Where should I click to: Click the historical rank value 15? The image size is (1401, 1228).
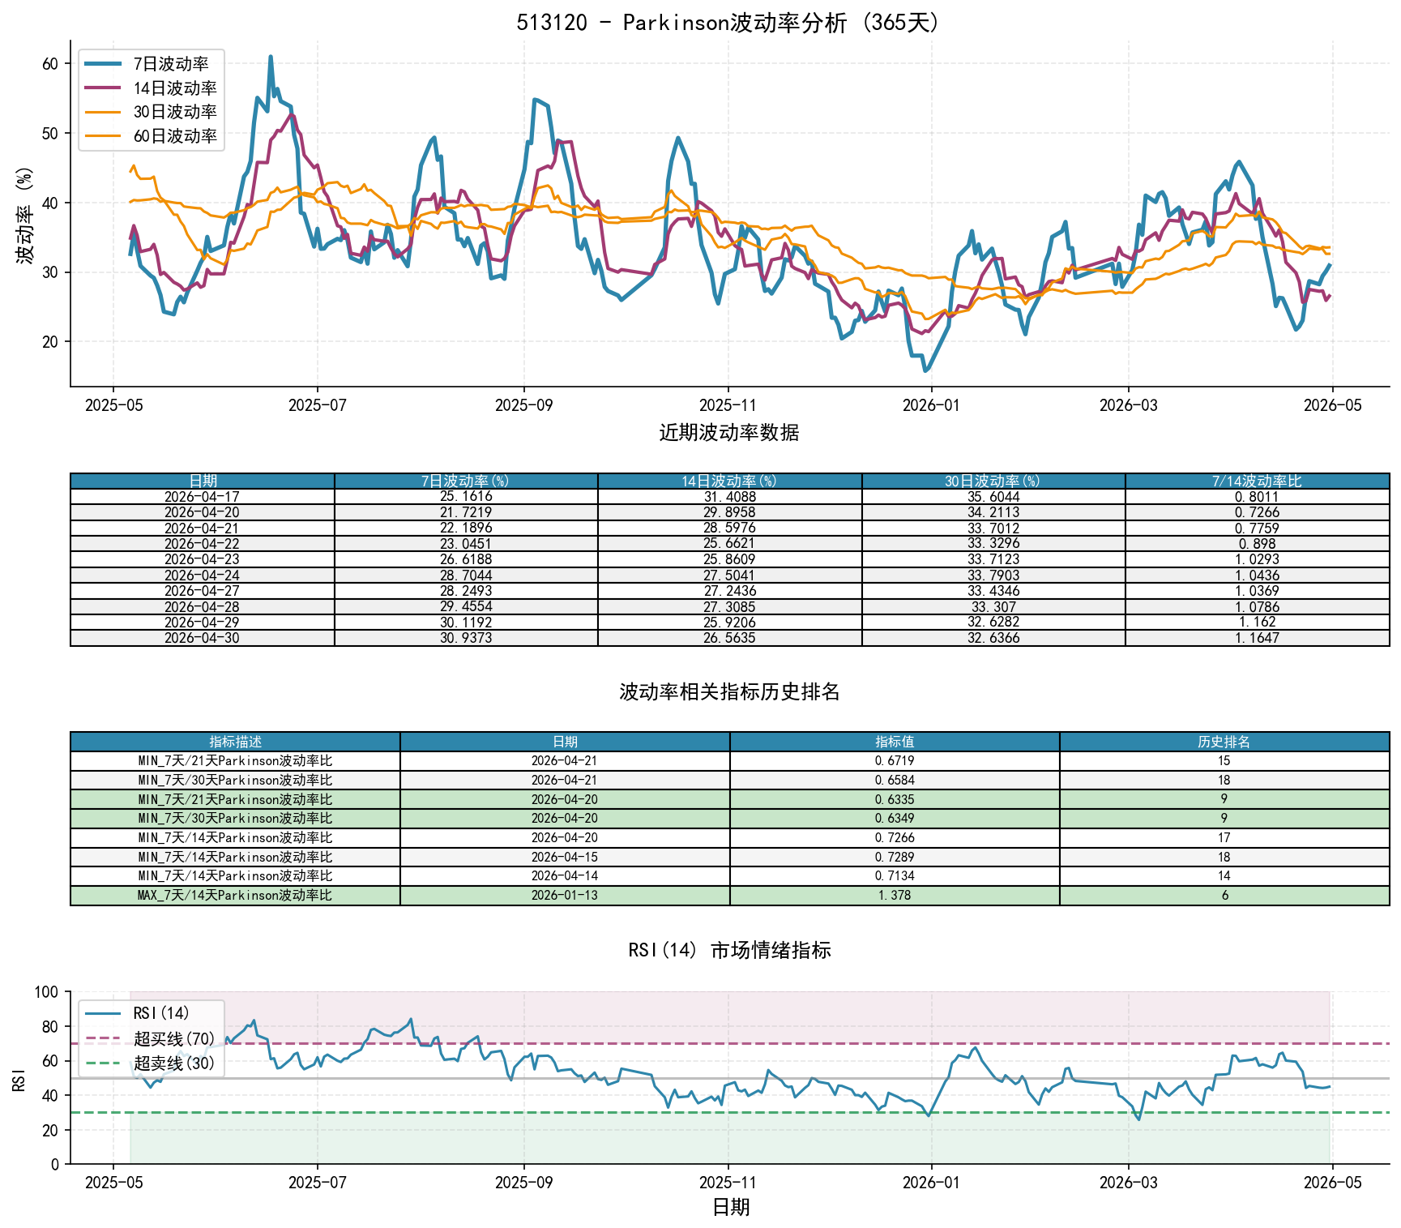coord(1224,761)
